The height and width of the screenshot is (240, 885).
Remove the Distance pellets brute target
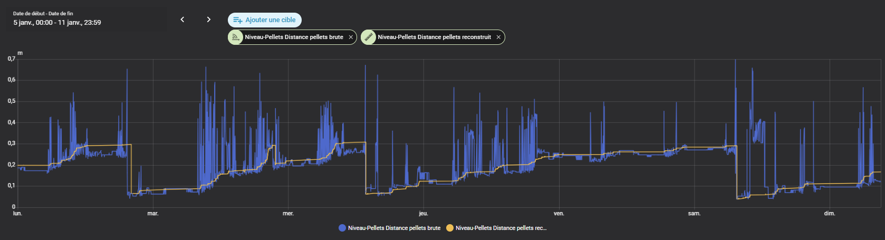[351, 37]
